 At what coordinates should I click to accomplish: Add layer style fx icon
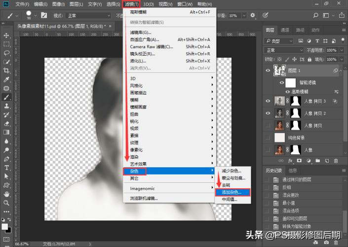(290, 161)
